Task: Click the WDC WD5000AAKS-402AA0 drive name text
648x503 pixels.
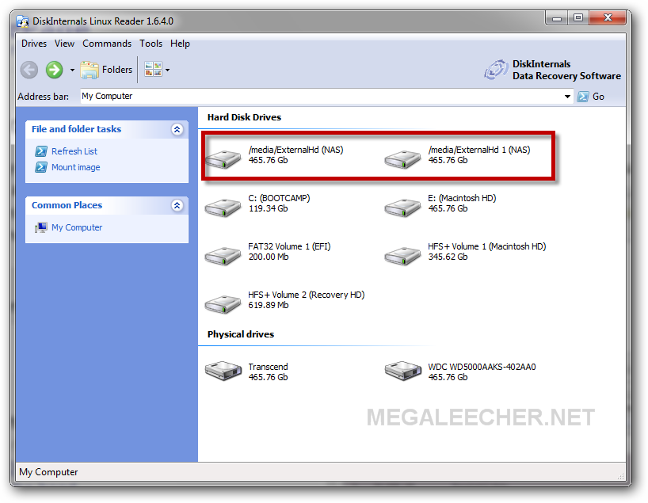Action: [x=482, y=367]
